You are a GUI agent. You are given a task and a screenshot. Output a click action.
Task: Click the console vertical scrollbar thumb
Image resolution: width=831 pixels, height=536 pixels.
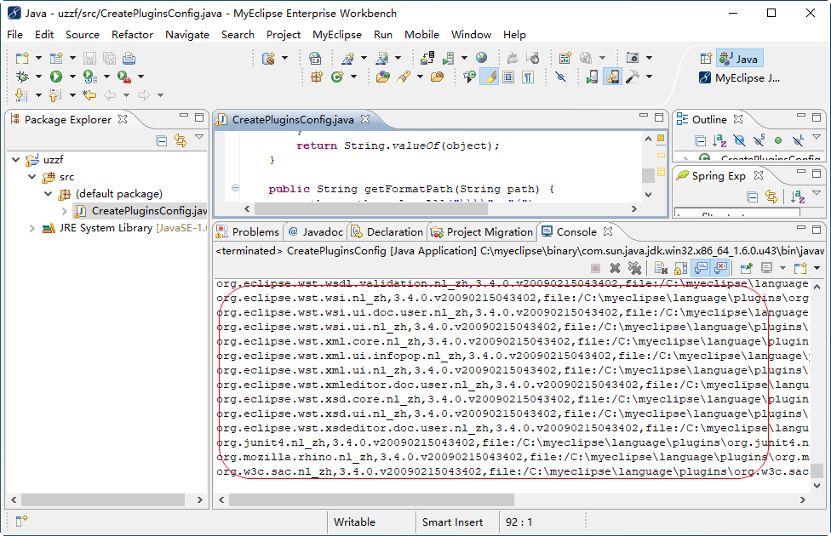[x=817, y=470]
